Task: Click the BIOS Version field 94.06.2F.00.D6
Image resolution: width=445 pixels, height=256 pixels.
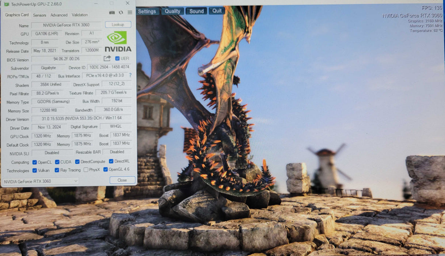Action: [66, 59]
